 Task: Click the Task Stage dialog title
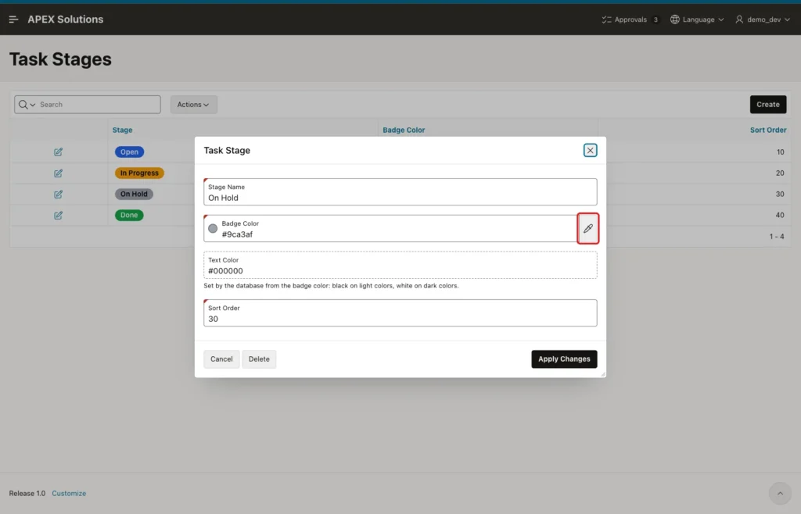click(x=227, y=151)
